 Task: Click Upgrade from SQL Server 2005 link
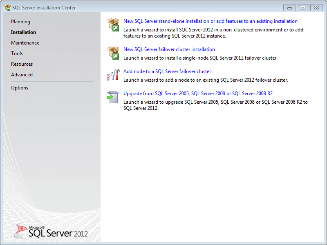click(198, 94)
